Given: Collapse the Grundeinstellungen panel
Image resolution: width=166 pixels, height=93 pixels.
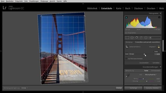Looking at the screenshot, I should pyautogui.click(x=161, y=67).
